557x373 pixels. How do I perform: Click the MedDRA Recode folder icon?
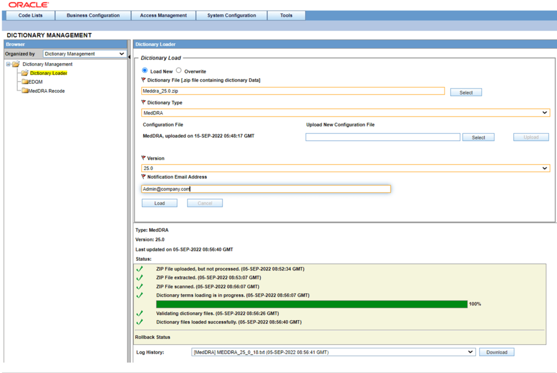(x=25, y=91)
